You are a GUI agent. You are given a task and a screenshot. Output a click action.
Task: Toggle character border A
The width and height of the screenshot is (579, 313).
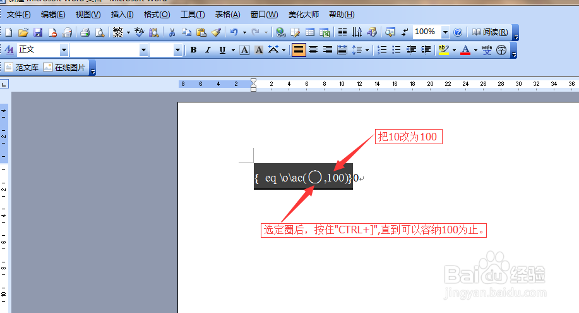[x=244, y=50]
